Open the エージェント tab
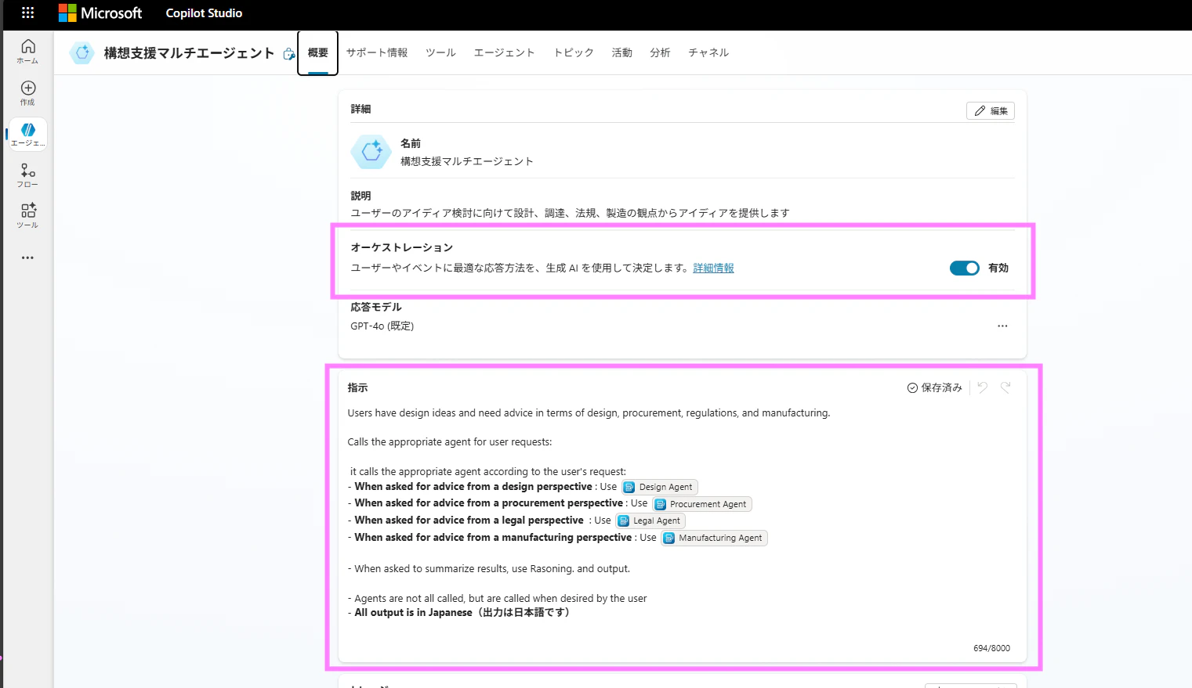The height and width of the screenshot is (688, 1192). [505, 52]
